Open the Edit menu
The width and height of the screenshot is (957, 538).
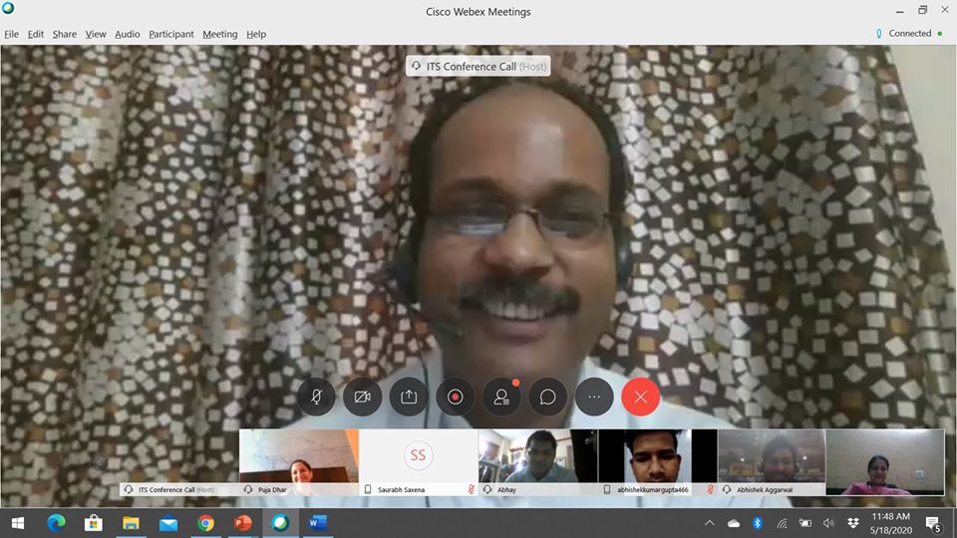click(x=36, y=34)
